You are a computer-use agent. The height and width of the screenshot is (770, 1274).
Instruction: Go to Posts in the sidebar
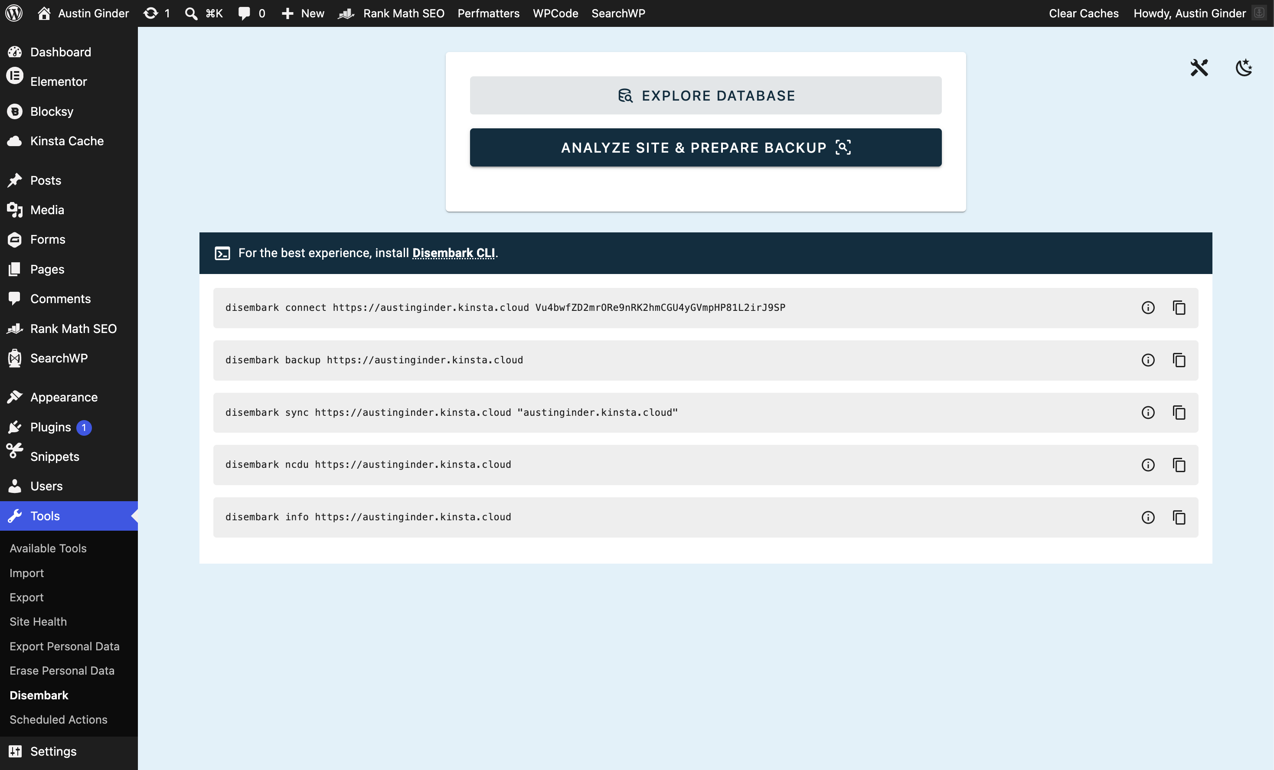[69, 180]
